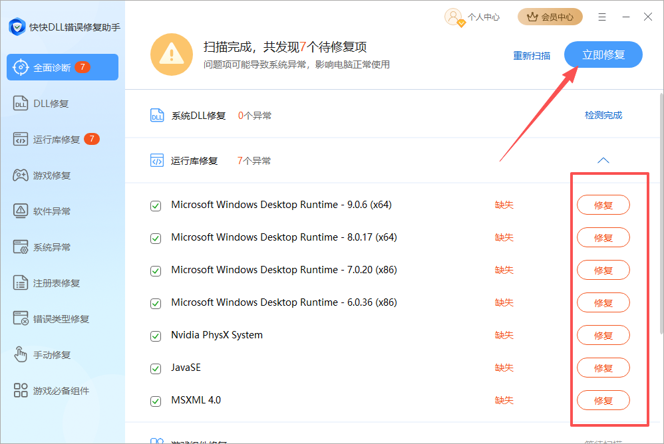
Task: Select the MSXML 4.0 row text
Action: [196, 400]
